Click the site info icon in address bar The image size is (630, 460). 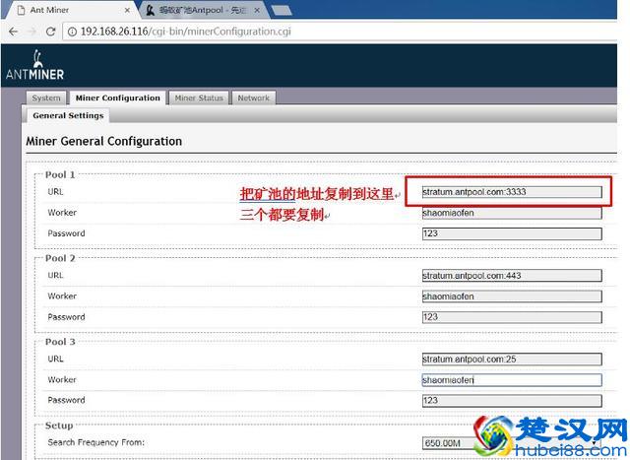[73, 31]
